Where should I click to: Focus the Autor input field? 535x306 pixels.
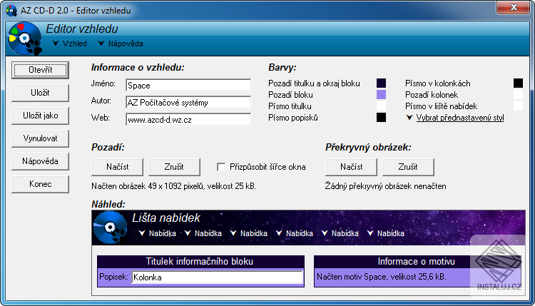click(x=188, y=102)
